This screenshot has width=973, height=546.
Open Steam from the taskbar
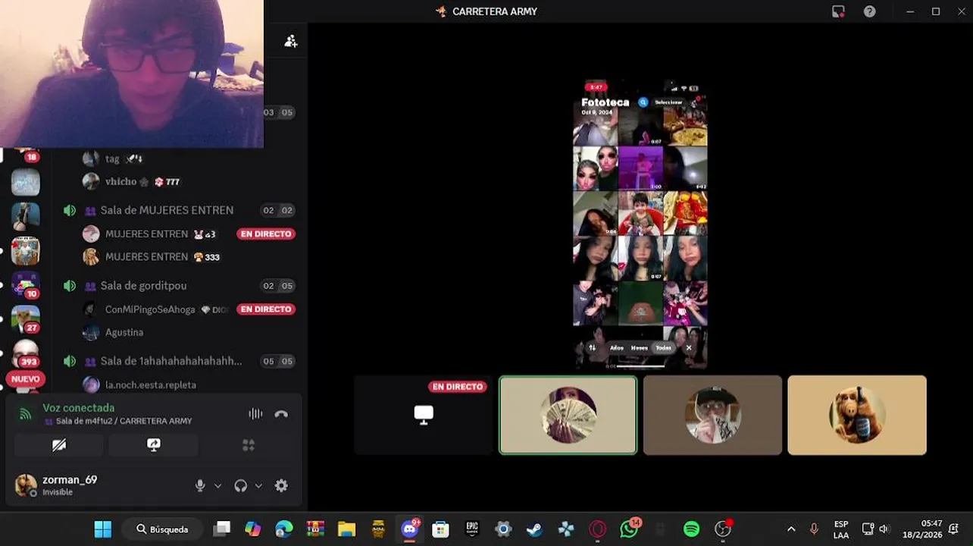pyautogui.click(x=535, y=529)
